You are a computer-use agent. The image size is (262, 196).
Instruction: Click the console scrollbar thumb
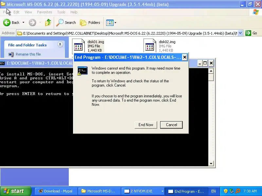coord(211,77)
